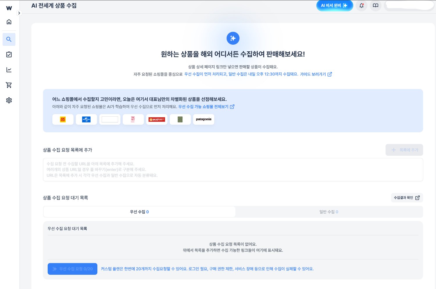Expand the sidebar with chevron arrow
Viewport: 436px width, 289px height.
(x=19, y=13)
